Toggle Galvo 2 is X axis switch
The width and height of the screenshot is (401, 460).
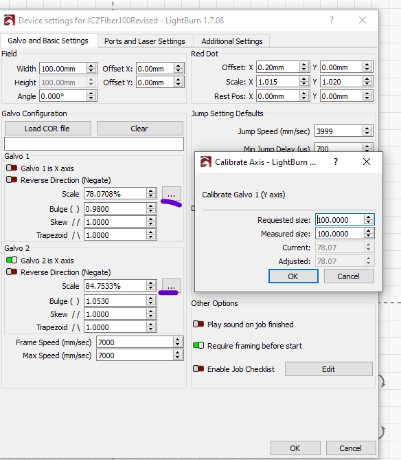click(x=12, y=260)
